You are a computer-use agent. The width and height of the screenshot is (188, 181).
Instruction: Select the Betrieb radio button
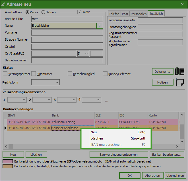pyautogui.click(x=44, y=12)
